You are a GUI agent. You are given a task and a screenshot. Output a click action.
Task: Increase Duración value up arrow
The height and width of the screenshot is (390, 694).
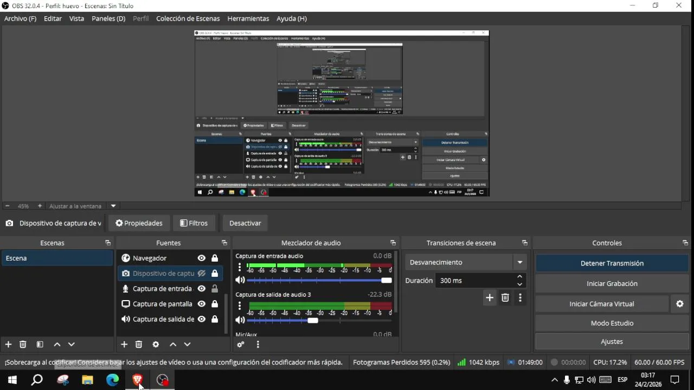519,277
